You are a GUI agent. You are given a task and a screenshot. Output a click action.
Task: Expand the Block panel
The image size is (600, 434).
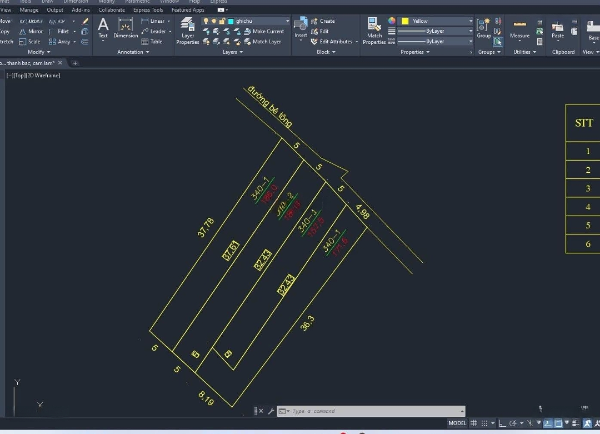(326, 52)
